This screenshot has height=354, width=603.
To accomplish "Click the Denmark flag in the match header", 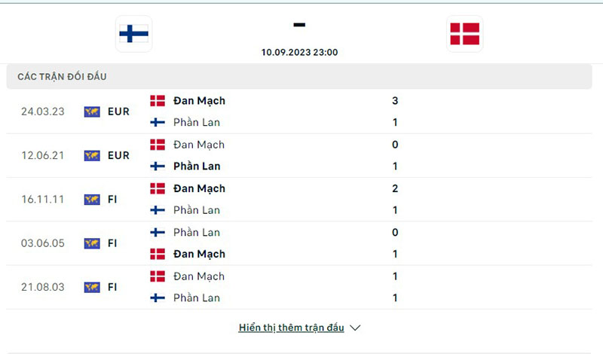I will (464, 34).
